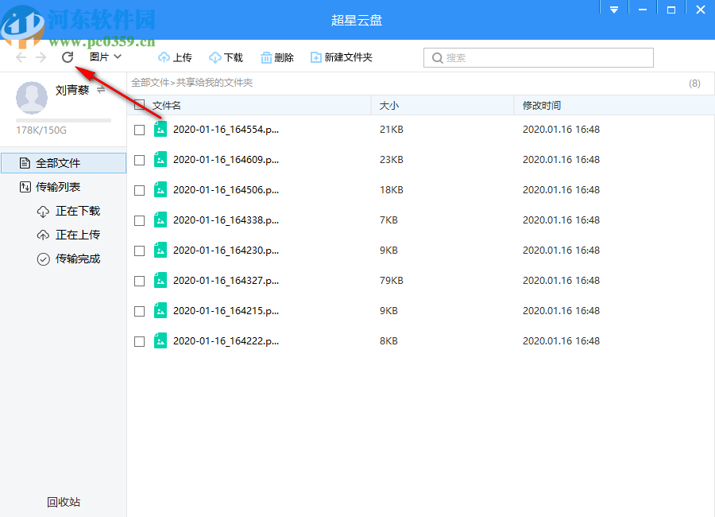Click the back navigation arrow
715x517 pixels.
pos(21,56)
